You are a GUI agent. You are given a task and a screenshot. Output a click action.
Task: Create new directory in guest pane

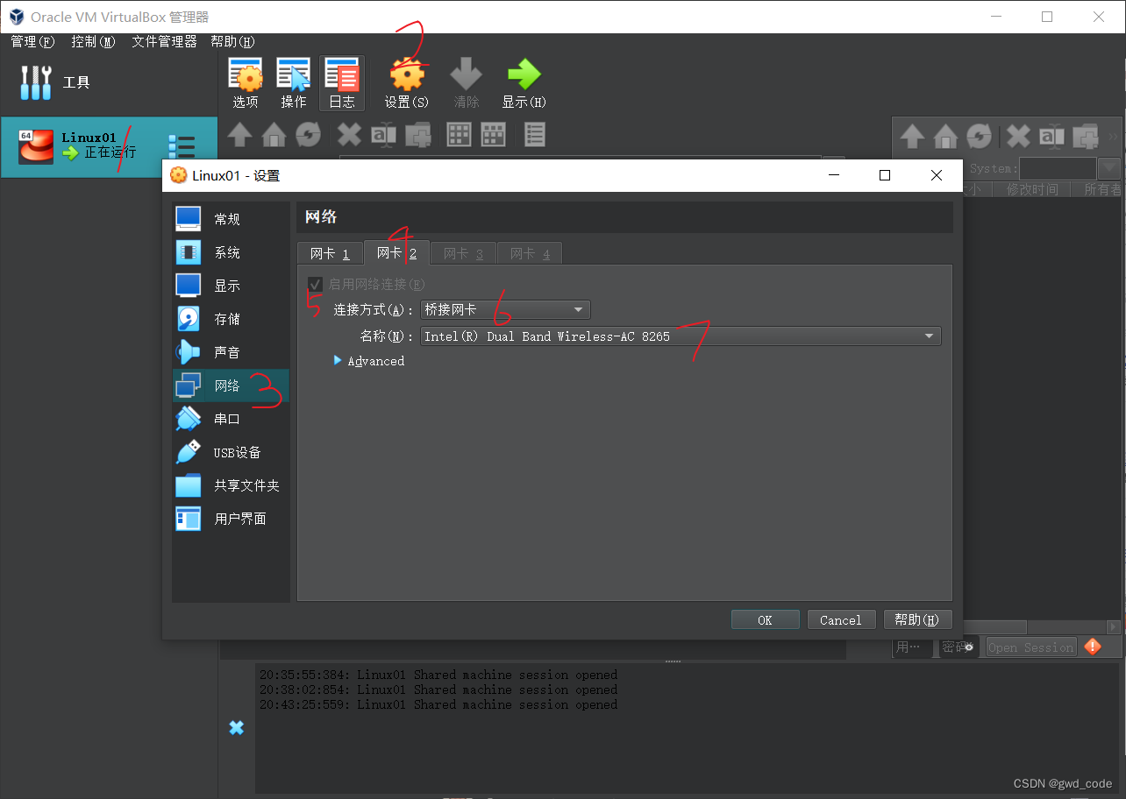point(1086,137)
